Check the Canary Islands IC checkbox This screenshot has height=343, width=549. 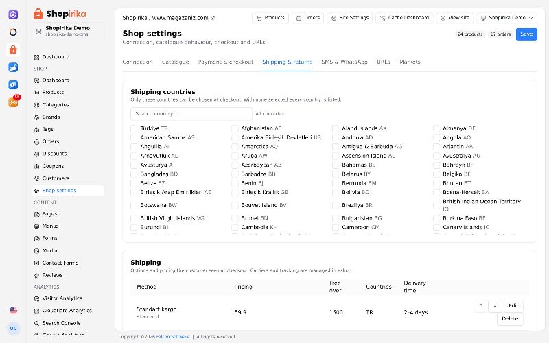click(436, 228)
